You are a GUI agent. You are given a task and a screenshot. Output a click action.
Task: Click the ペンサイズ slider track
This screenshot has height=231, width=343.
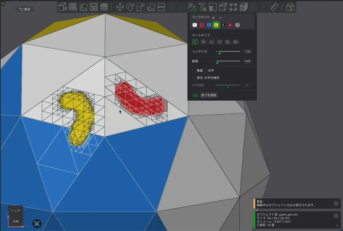pyautogui.click(x=228, y=52)
